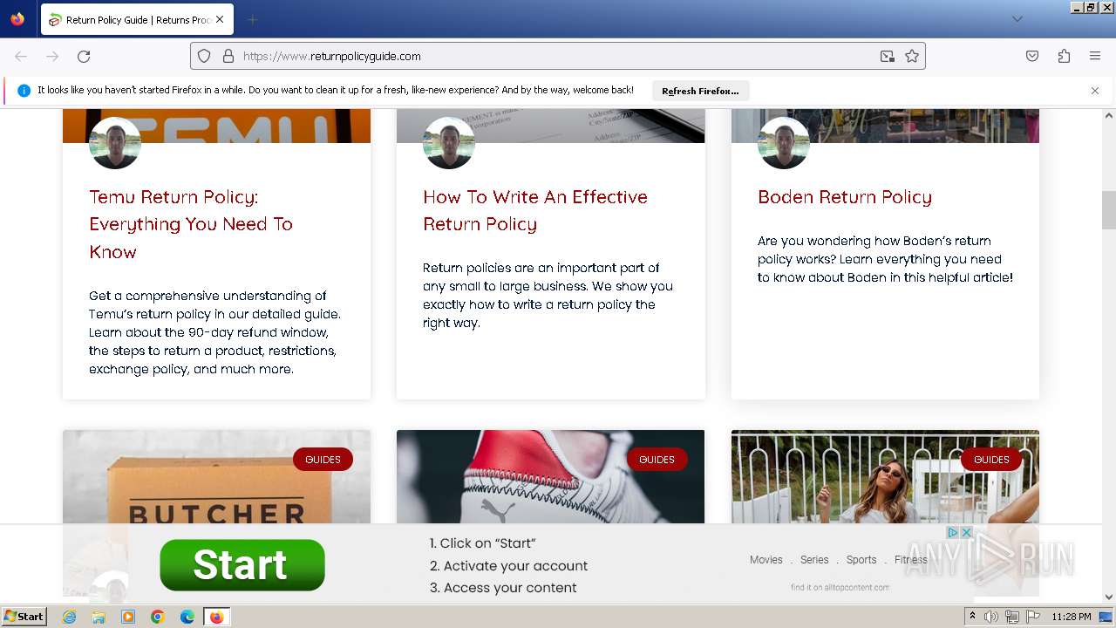Open the Puma sneaker article image
Viewport: 1116px width, 628px height.
(550, 477)
